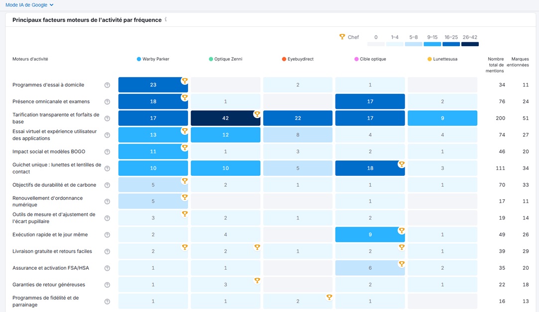Toggle the Eyebuydirect brand legend
The height and width of the screenshot is (312, 539).
click(298, 59)
